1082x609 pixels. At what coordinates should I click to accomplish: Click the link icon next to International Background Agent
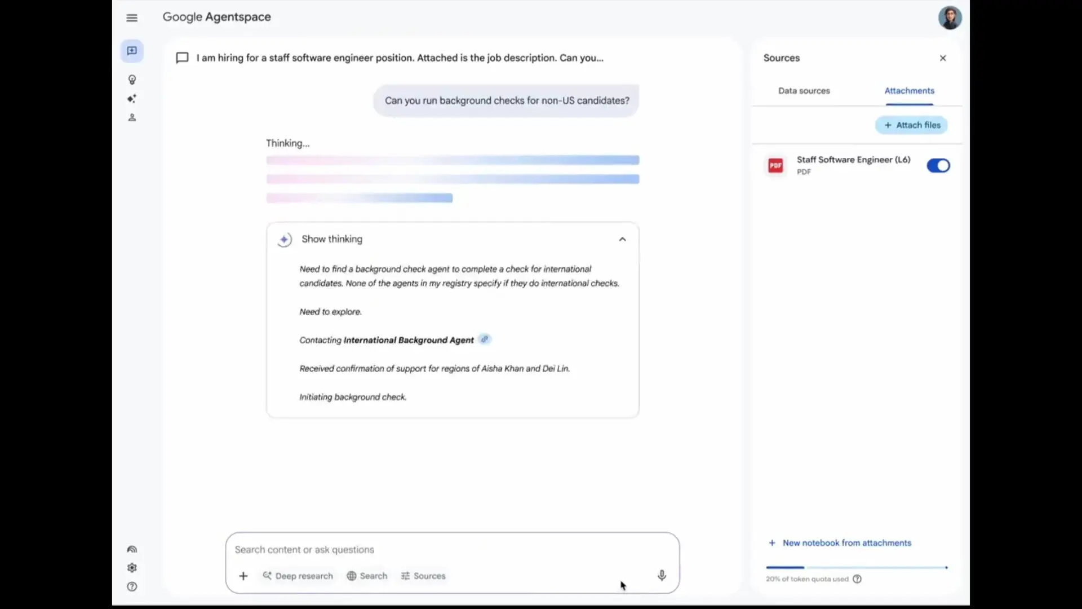coord(484,339)
